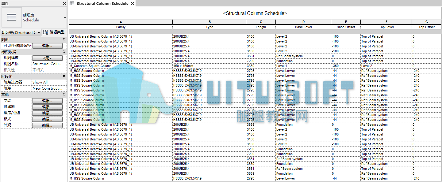Collapse the 标识数据 section
Image resolution: width=442 pixels, height=182 pixels.
[64, 52]
